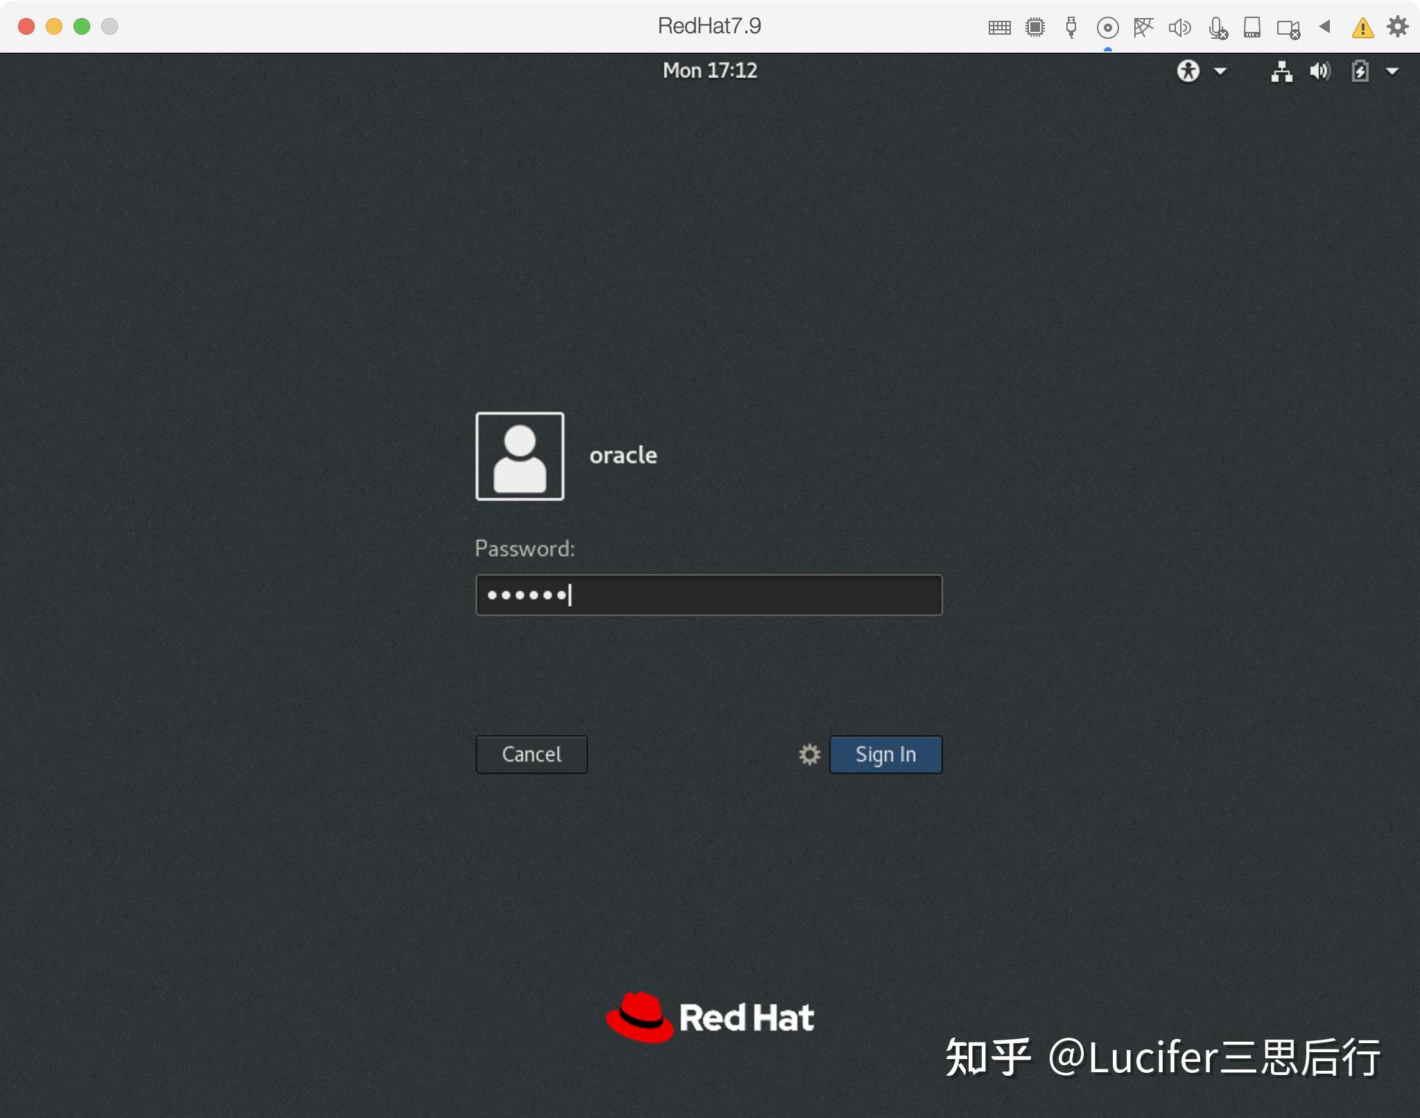Image resolution: width=1420 pixels, height=1118 pixels.
Task: Click the Cancel button
Action: point(531,754)
